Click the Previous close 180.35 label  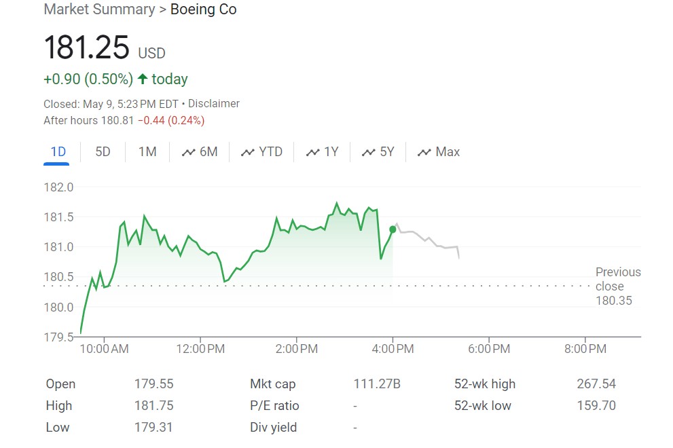point(617,286)
